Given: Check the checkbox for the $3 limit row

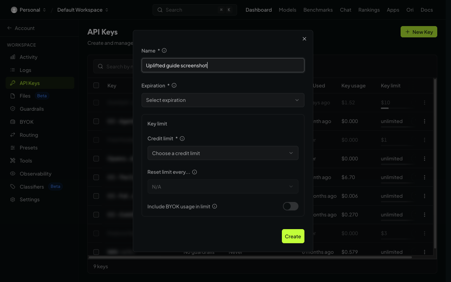Looking at the screenshot, I should [x=96, y=233].
